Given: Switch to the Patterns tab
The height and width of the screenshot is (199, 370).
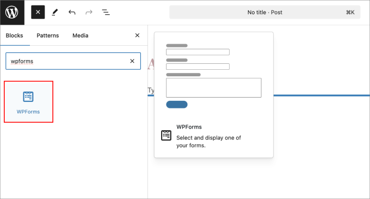Looking at the screenshot, I should [x=48, y=35].
